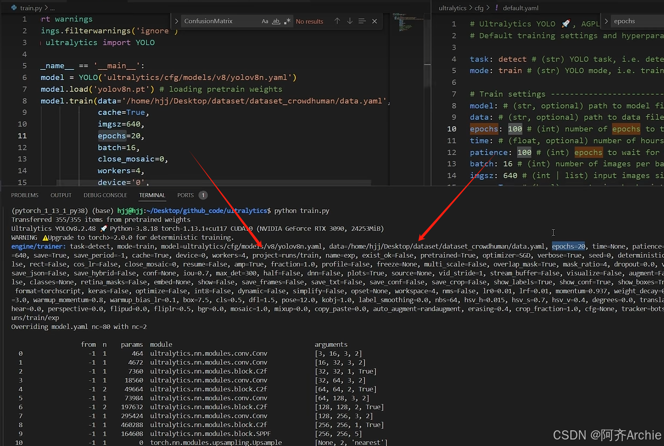Open the PORTS tab
This screenshot has width=664, height=446.
[185, 195]
